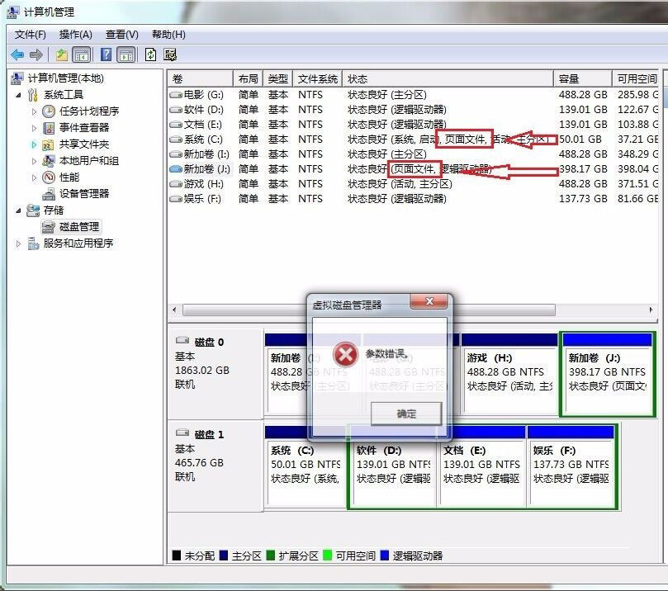Viewport: 668px width, 591px height.
Task: Click the 磁盘管理 disk icon
Action: click(49, 226)
